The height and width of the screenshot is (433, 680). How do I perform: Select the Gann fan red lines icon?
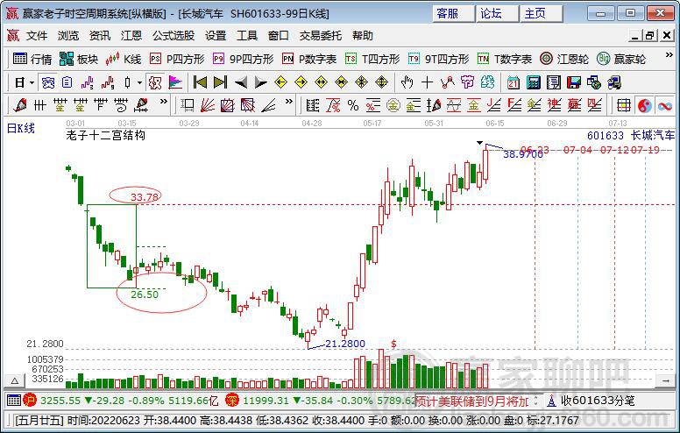[x=208, y=105]
